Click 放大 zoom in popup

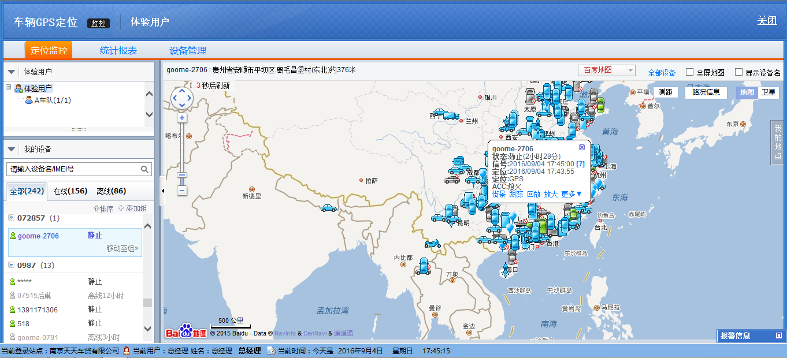(x=551, y=194)
